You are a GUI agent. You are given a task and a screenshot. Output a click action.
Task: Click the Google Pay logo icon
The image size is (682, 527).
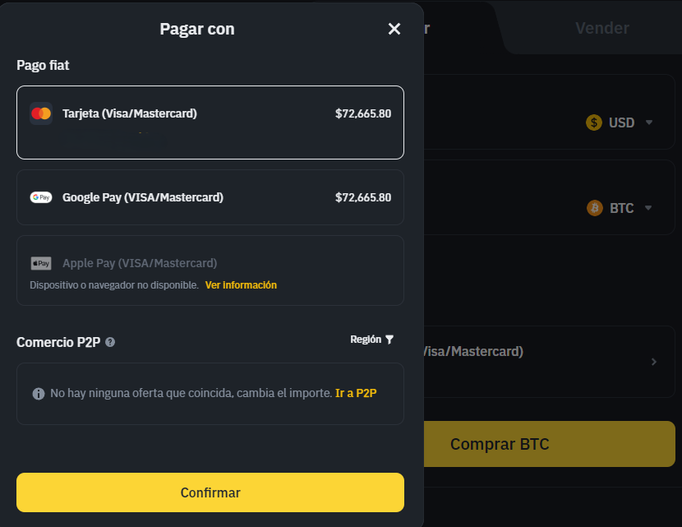(41, 197)
